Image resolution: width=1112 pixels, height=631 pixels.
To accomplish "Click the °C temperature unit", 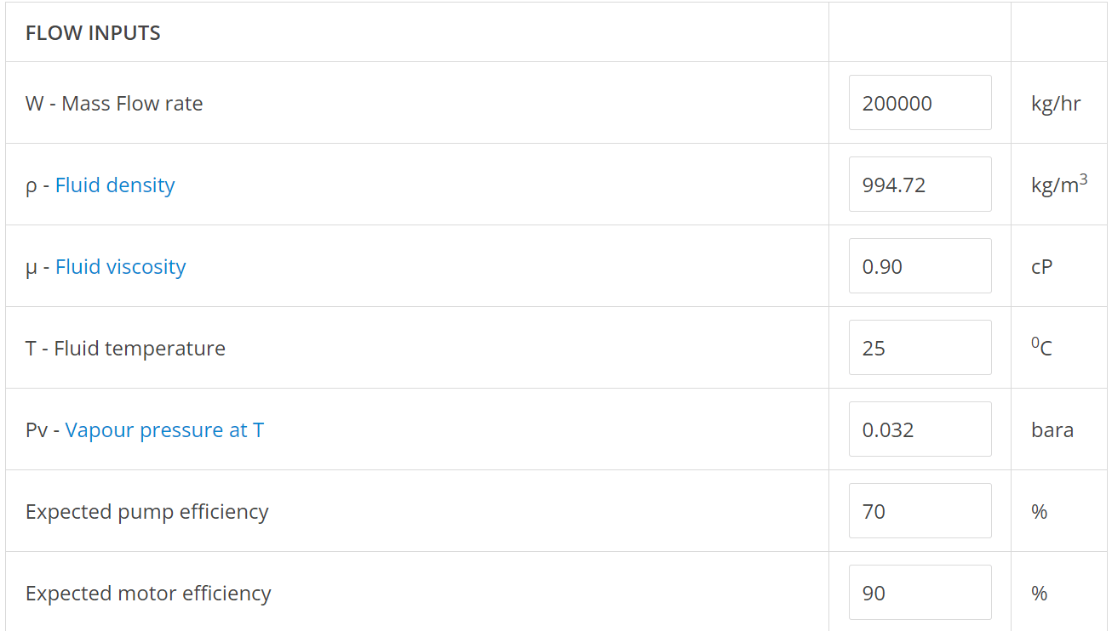I will [1041, 347].
